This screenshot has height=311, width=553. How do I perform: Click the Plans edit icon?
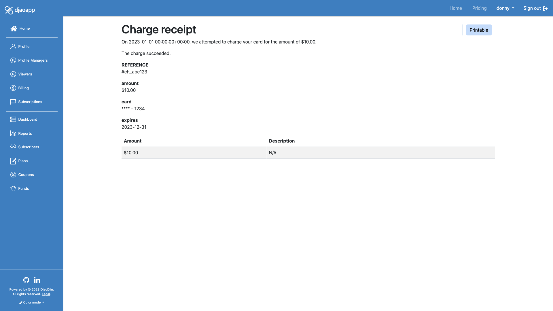[x=13, y=161]
